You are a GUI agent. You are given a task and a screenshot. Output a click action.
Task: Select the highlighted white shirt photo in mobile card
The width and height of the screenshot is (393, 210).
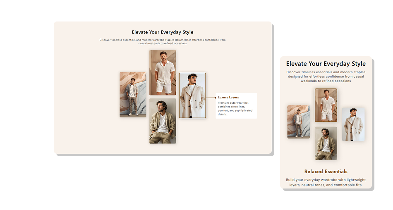click(x=326, y=105)
